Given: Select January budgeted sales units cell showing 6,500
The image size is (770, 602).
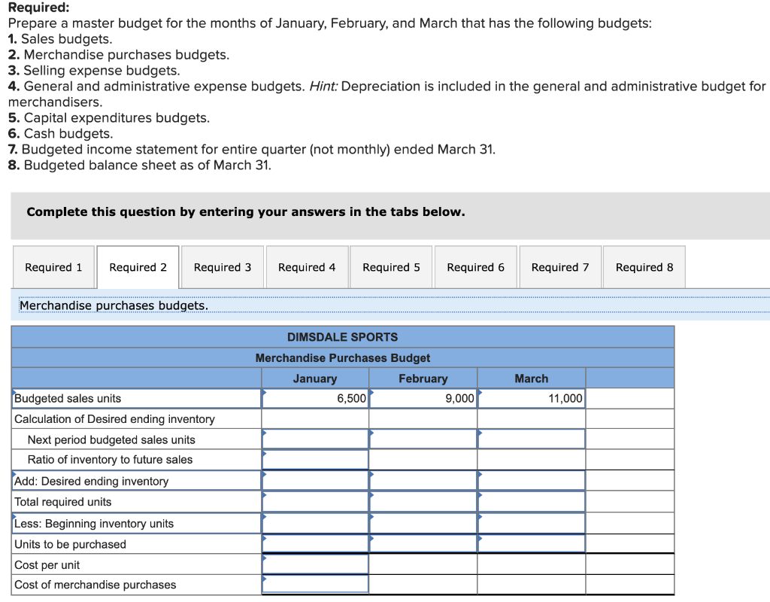Looking at the screenshot, I should pos(315,397).
